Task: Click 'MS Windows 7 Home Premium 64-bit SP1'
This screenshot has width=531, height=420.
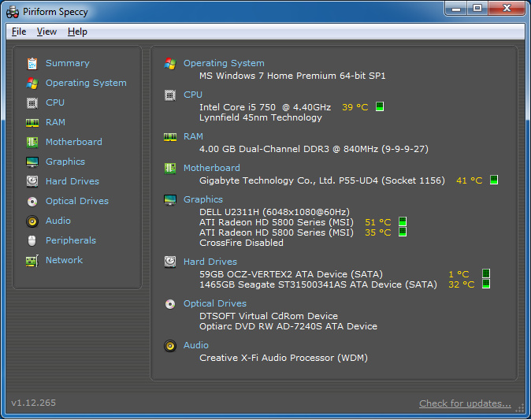Action: 292,76
